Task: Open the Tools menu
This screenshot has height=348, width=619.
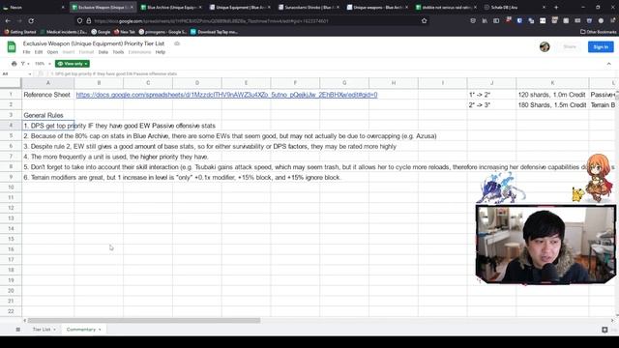Action: [x=118, y=52]
